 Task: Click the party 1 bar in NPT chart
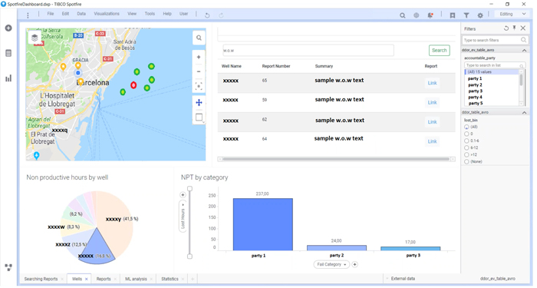262,224
